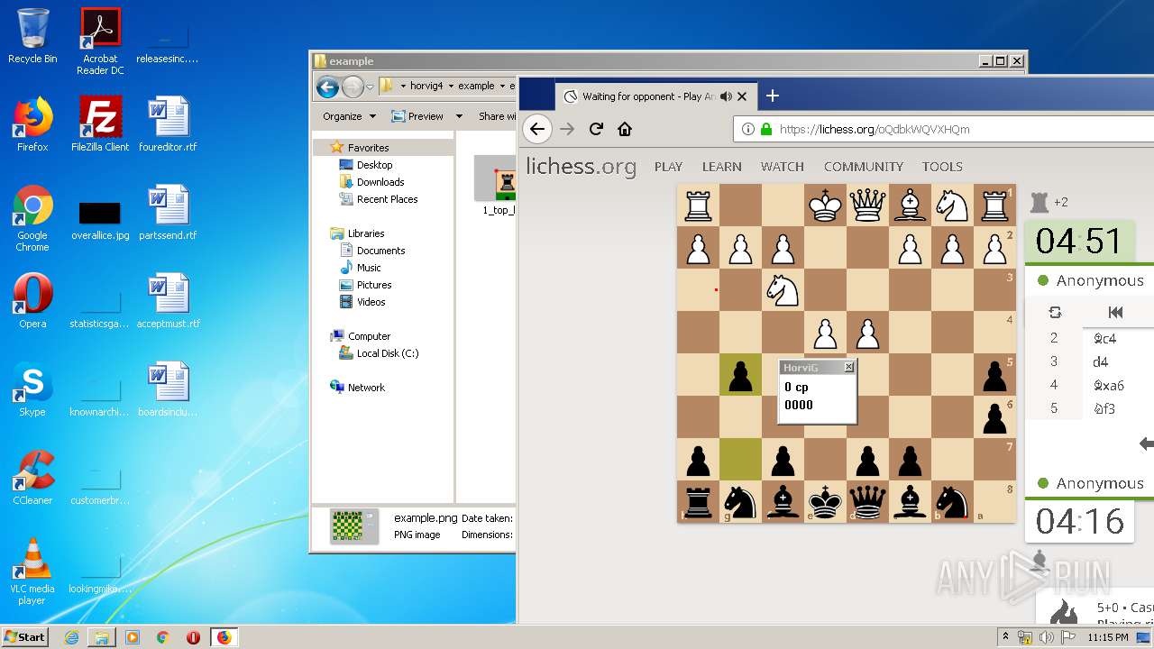This screenshot has width=1154, height=649.
Task: Jump to first move in move list
Action: [1116, 312]
